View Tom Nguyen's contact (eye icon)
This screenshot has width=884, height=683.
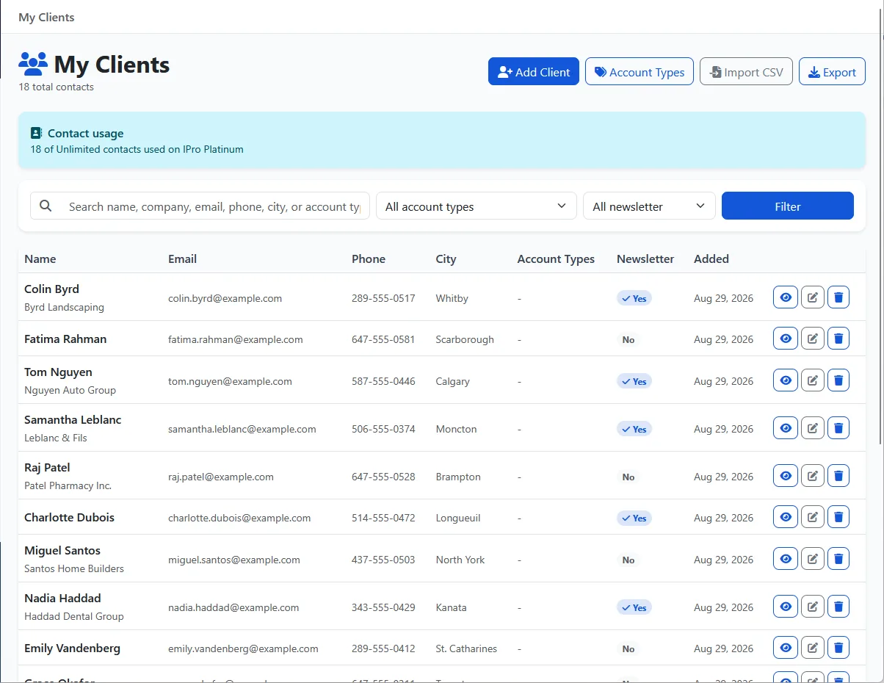tap(786, 380)
